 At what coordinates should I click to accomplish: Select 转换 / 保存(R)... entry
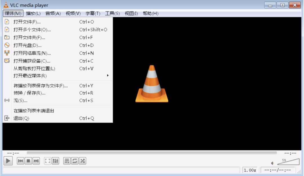coord(58,93)
